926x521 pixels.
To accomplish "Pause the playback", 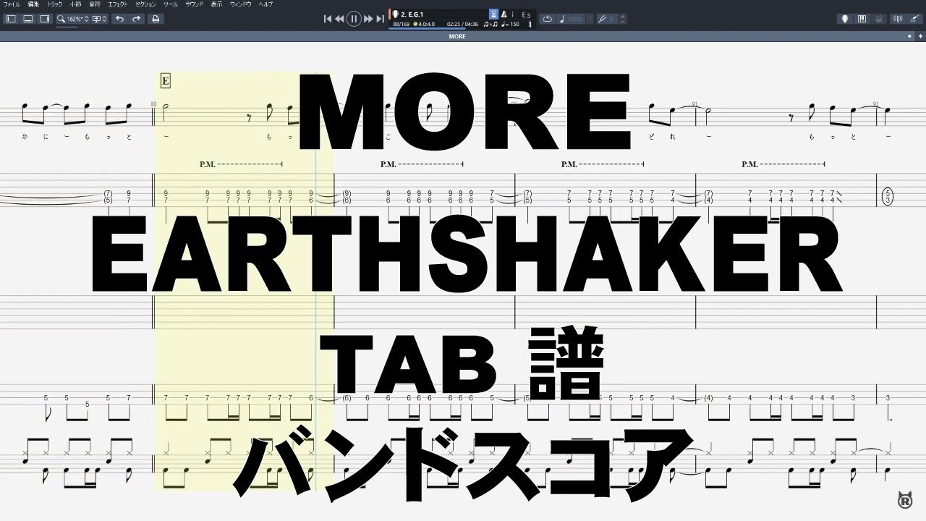I will click(x=353, y=18).
